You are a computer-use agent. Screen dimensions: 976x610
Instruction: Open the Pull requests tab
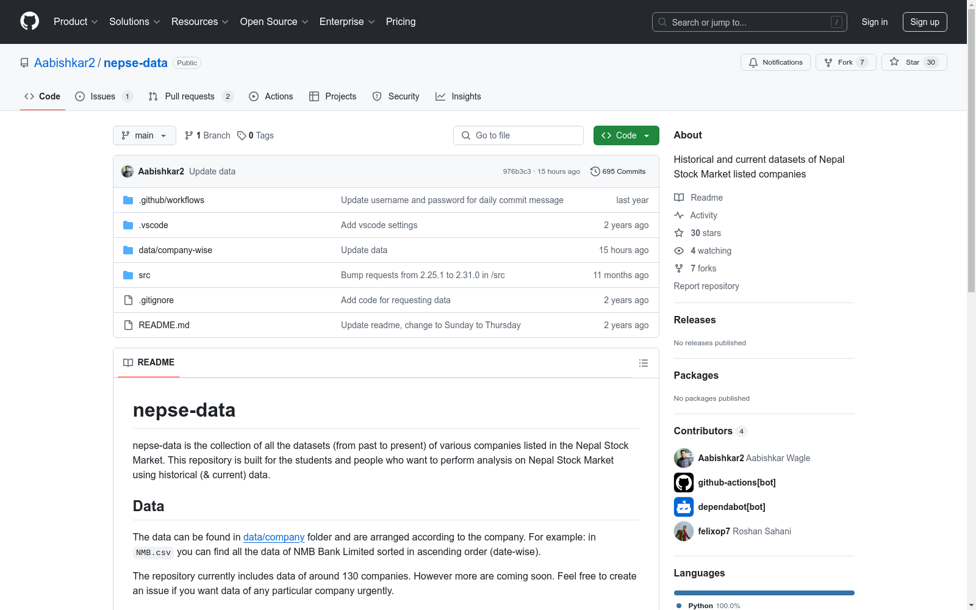click(x=190, y=96)
